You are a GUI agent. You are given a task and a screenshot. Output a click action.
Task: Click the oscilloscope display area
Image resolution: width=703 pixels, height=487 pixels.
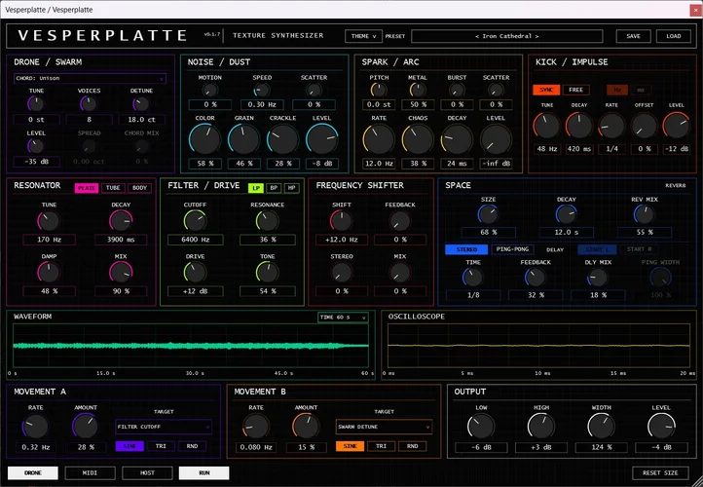point(538,346)
